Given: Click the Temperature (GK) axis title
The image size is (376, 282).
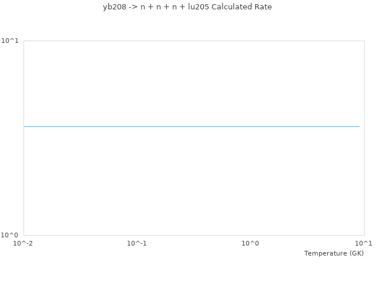Looking at the screenshot, I should [x=334, y=253].
